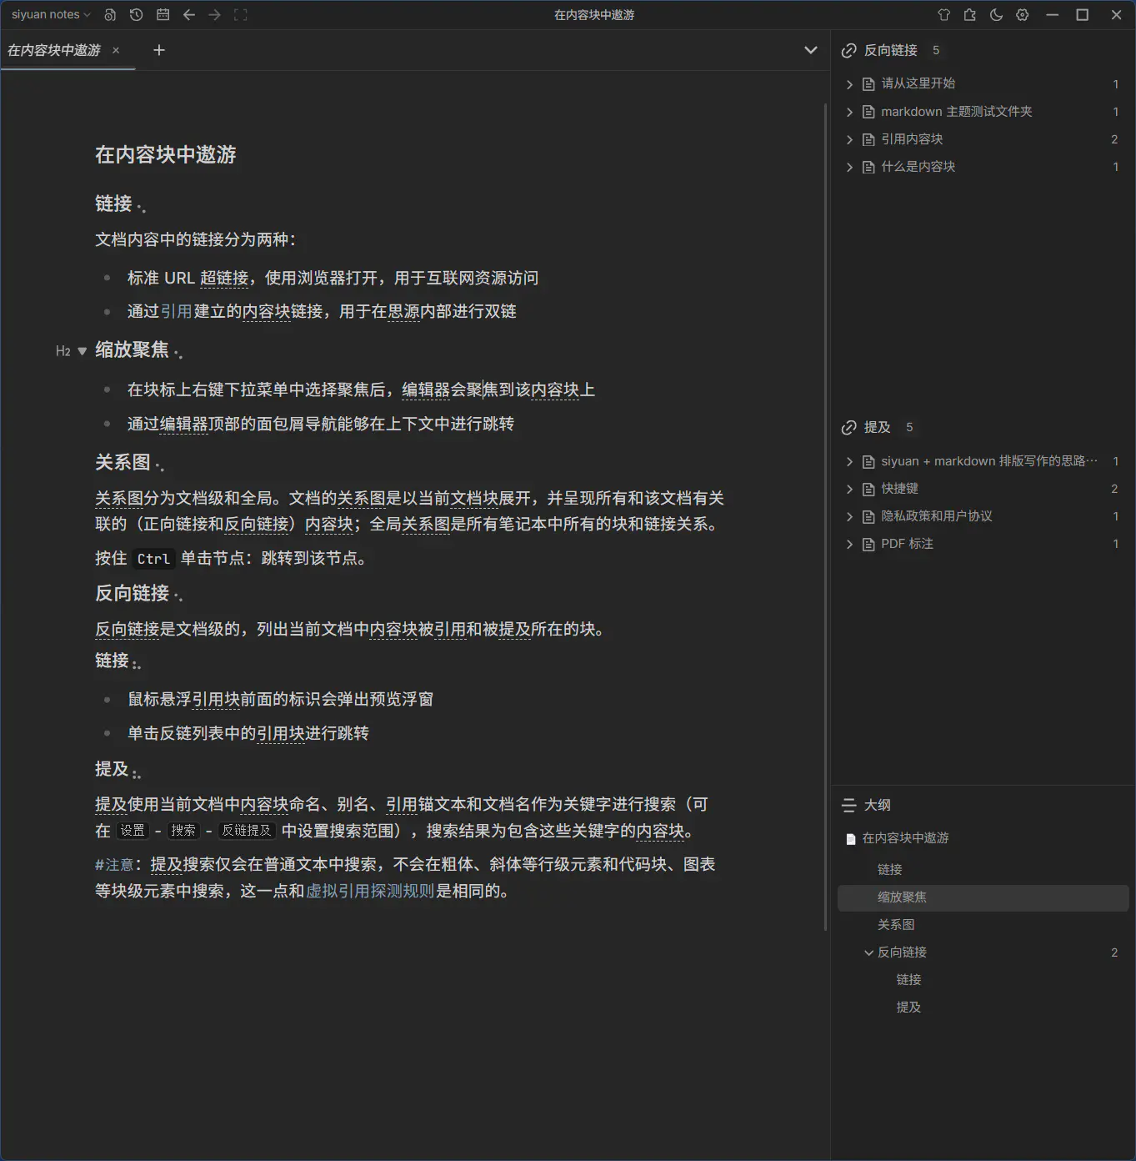This screenshot has height=1161, width=1136.
Task: Click the document icon beside 什么是内容块
Action: pyautogui.click(x=868, y=167)
